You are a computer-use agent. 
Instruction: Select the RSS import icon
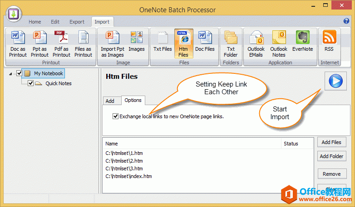coord(329,42)
